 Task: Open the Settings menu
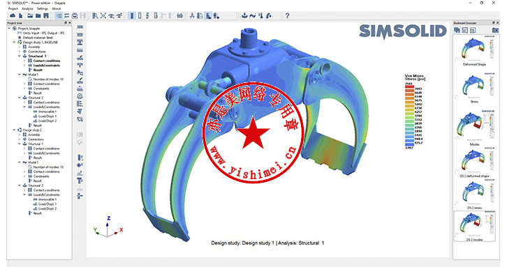pyautogui.click(x=43, y=9)
